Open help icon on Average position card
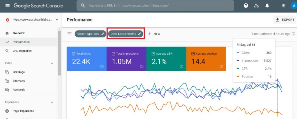 tap(221, 66)
